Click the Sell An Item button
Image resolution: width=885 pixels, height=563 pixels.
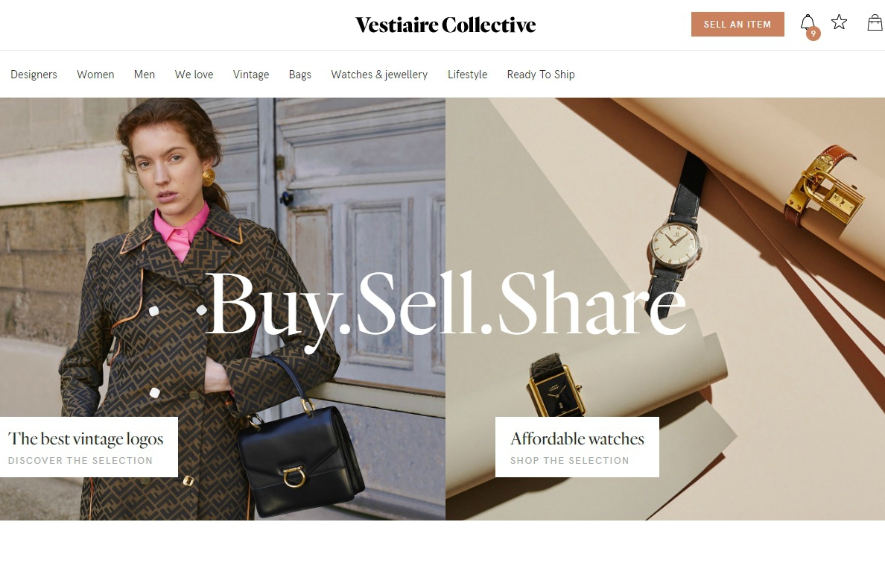pos(737,25)
